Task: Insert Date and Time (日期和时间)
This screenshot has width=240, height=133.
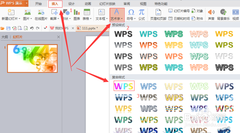Action: coord(179,18)
